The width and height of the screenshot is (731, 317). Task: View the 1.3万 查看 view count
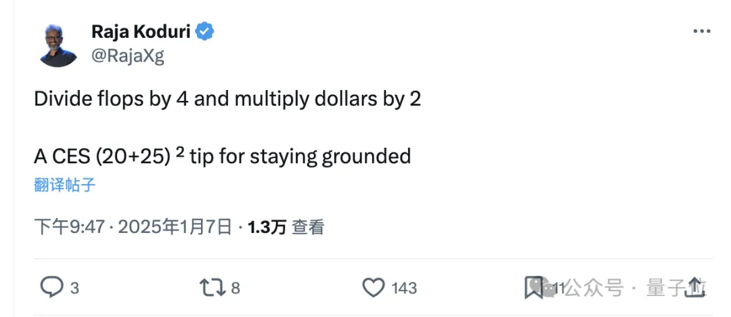(286, 227)
